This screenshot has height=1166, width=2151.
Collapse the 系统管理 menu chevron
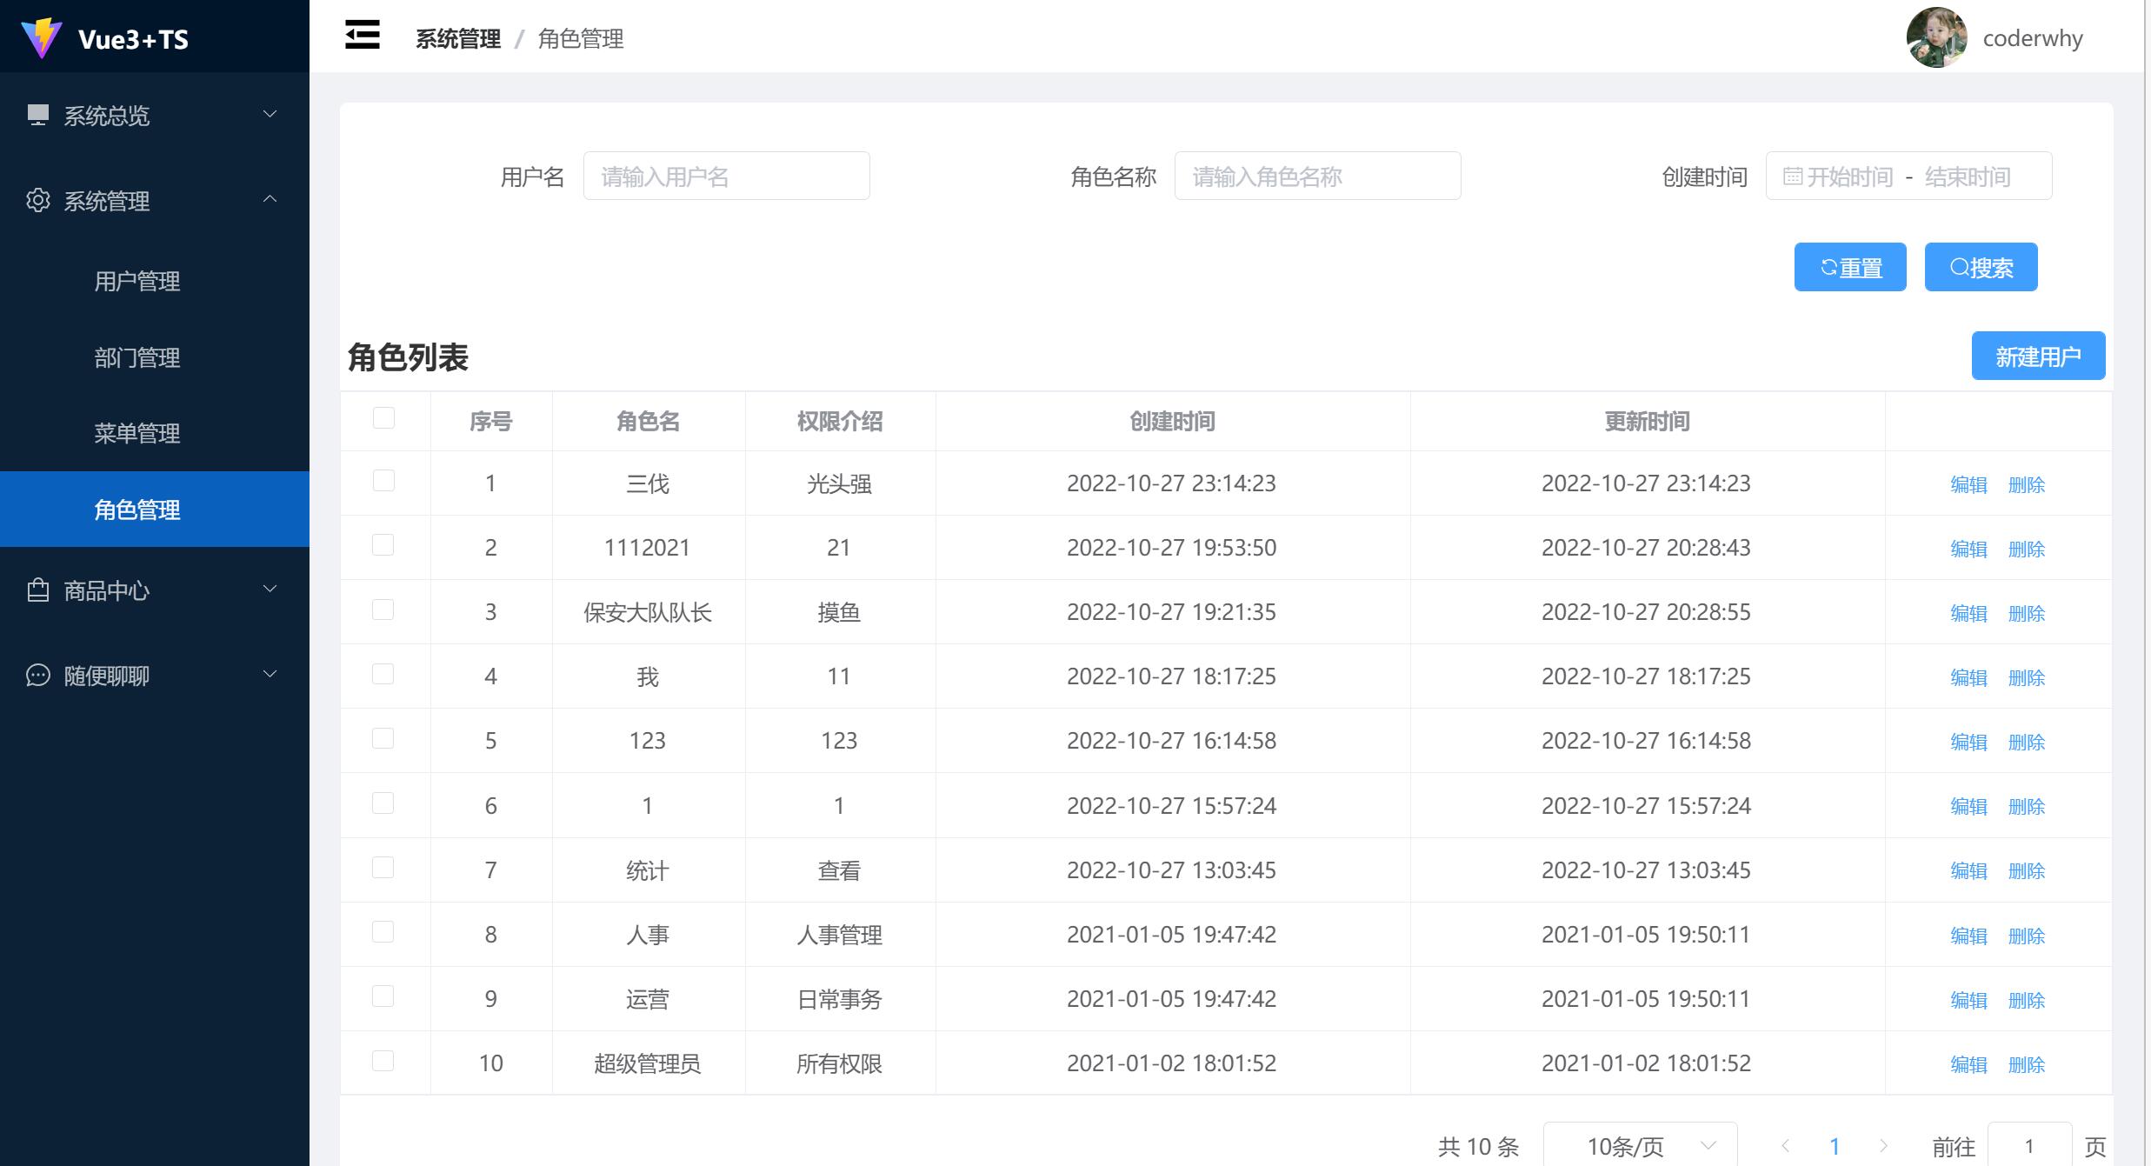(270, 199)
